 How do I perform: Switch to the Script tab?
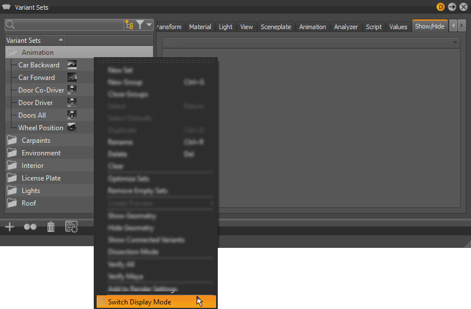tap(374, 27)
